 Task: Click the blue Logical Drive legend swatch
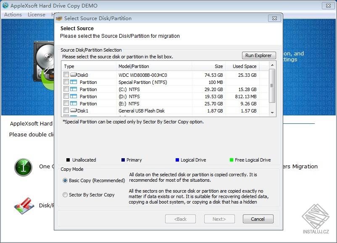click(176, 160)
